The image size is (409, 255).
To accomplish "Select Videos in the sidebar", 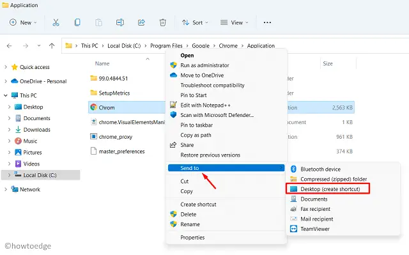I will point(31,164).
